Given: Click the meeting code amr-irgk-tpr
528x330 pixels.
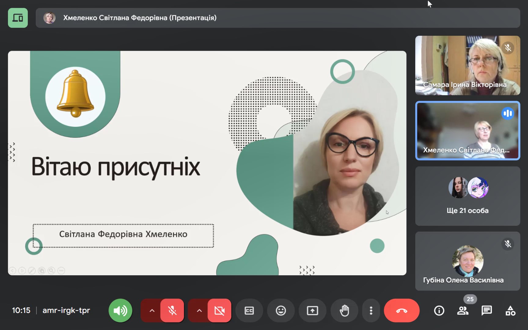Looking at the screenshot, I should [x=66, y=310].
